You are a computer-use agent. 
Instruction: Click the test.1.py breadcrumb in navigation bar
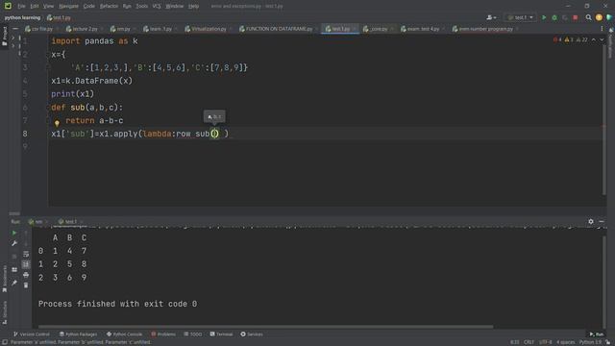pyautogui.click(x=59, y=17)
